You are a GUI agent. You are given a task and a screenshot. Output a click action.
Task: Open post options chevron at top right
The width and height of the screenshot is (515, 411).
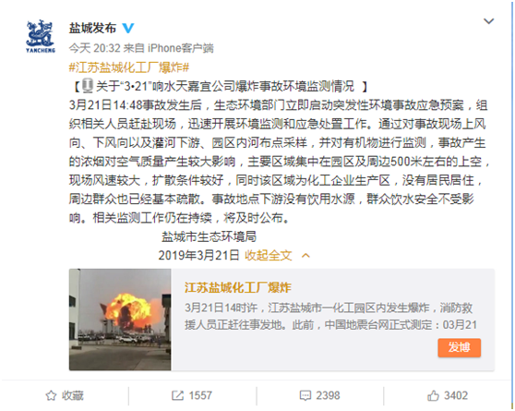[489, 21]
